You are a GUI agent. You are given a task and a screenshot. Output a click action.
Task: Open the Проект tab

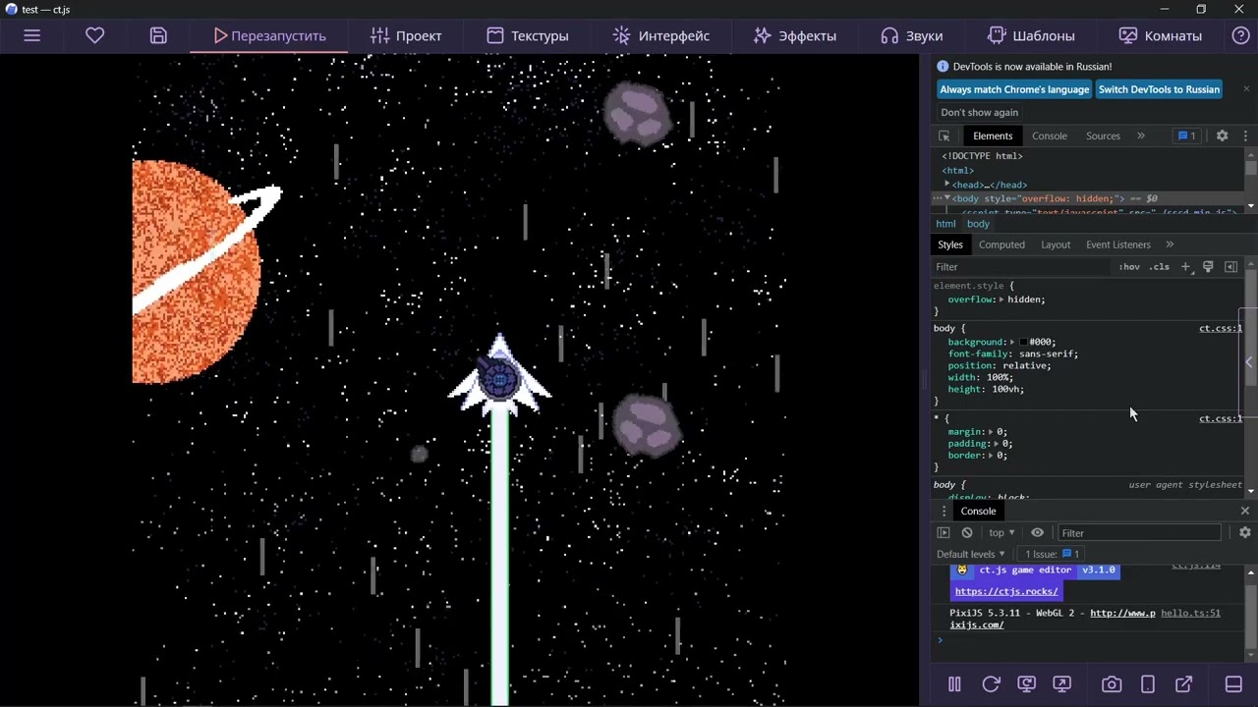coord(406,35)
